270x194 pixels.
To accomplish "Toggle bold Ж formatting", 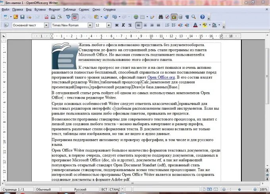I will tap(117, 25).
